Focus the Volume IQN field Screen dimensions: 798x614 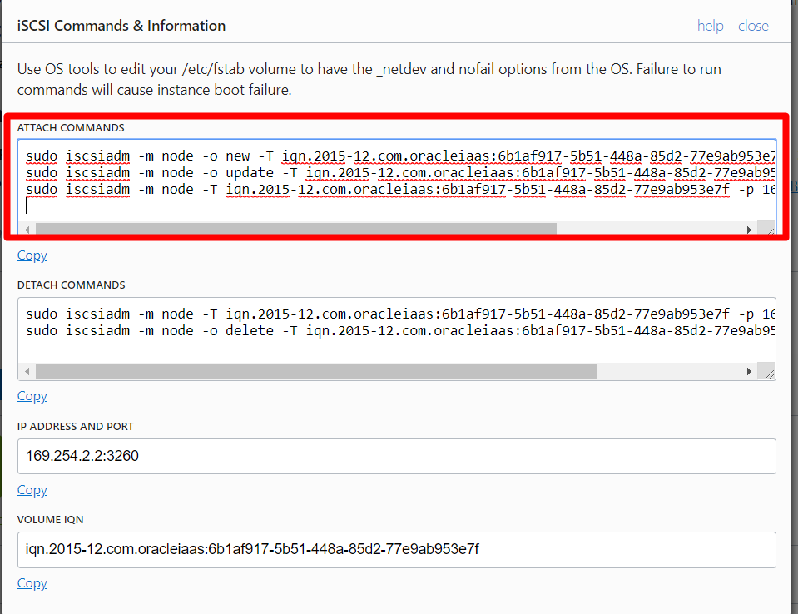tap(396, 550)
